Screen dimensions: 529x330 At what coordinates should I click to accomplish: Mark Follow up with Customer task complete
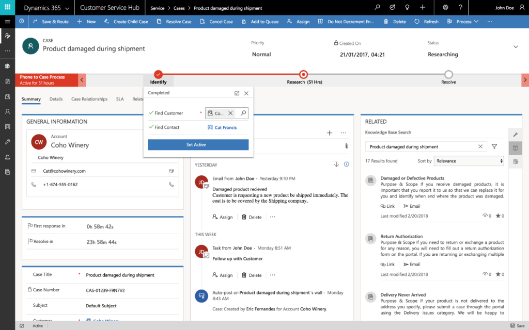click(207, 256)
